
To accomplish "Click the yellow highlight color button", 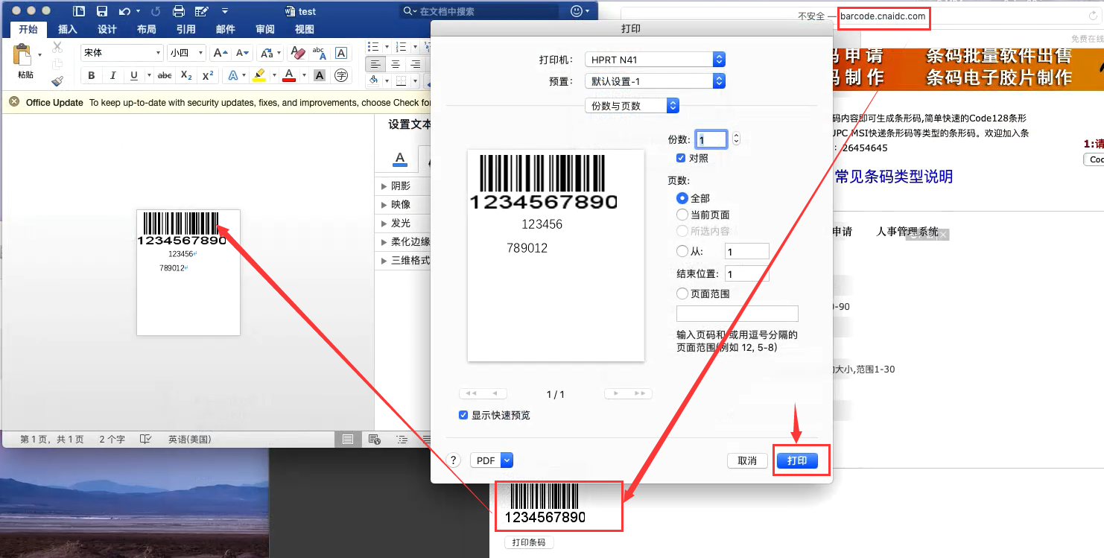I will pyautogui.click(x=258, y=75).
